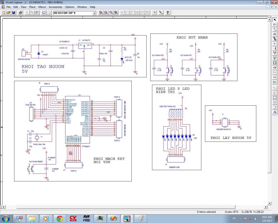Select the Place Junction tool
Image resolution: width=278 pixels, height=223 pixels.
click(x=275, y=44)
